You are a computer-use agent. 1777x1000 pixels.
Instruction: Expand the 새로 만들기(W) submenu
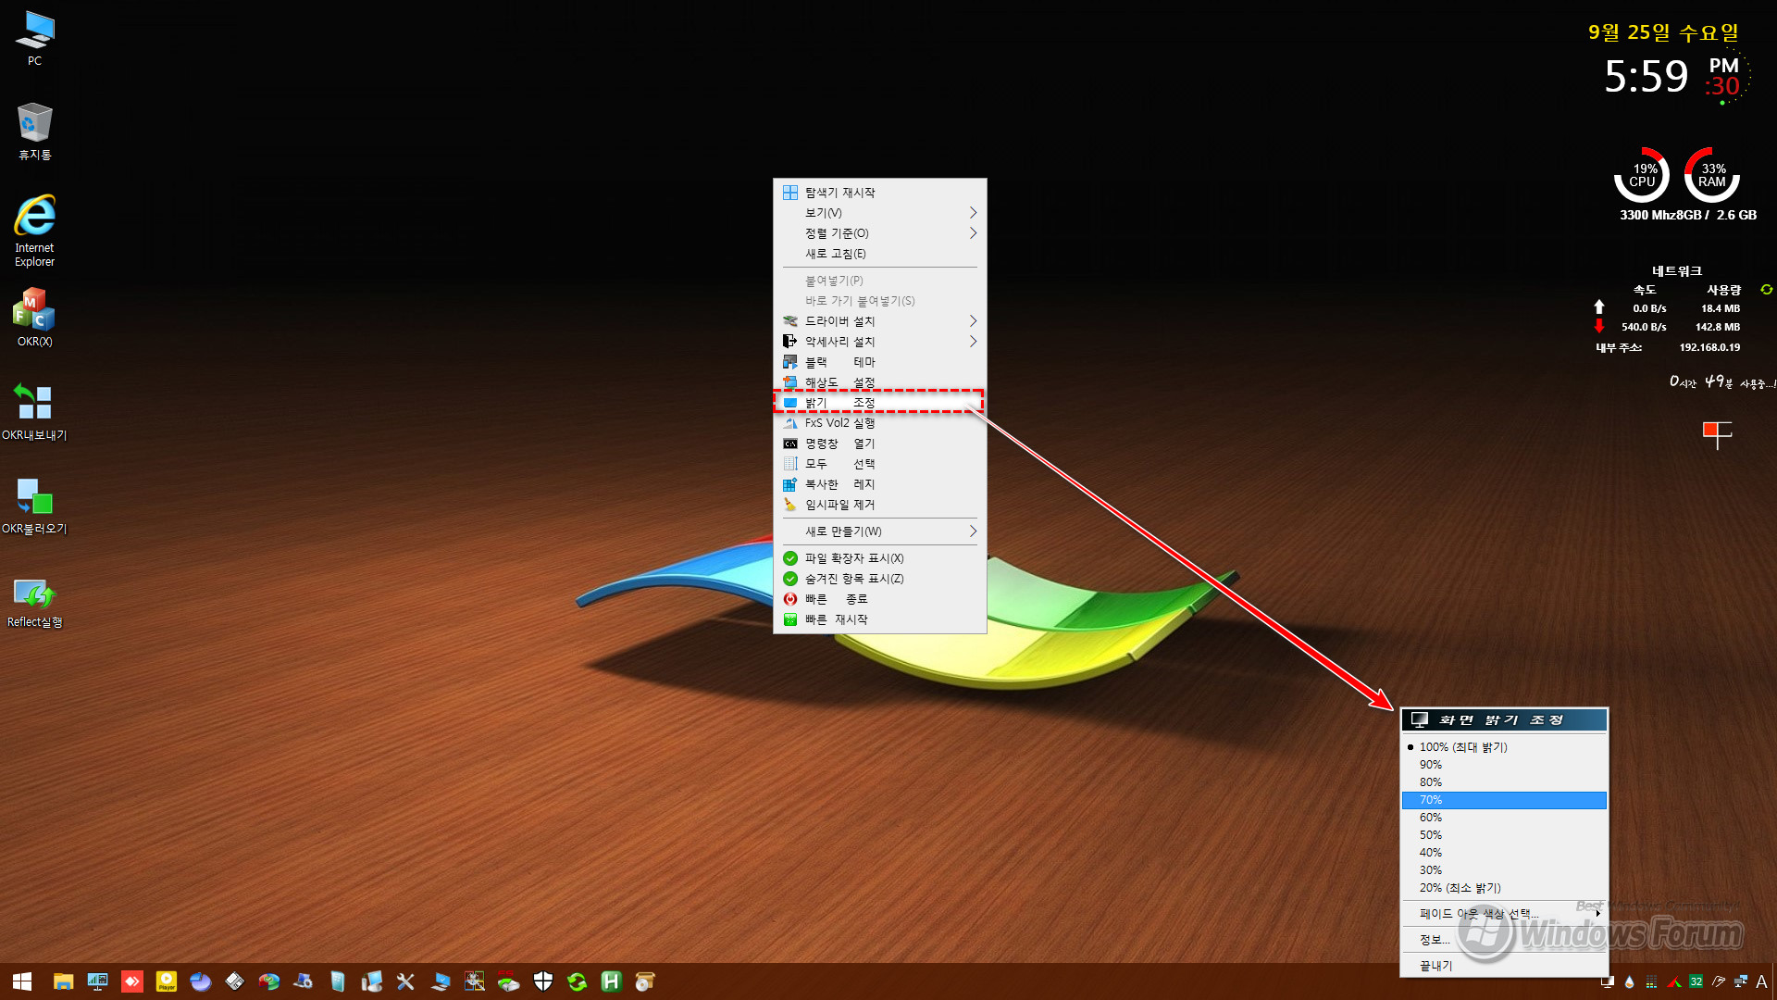click(879, 531)
